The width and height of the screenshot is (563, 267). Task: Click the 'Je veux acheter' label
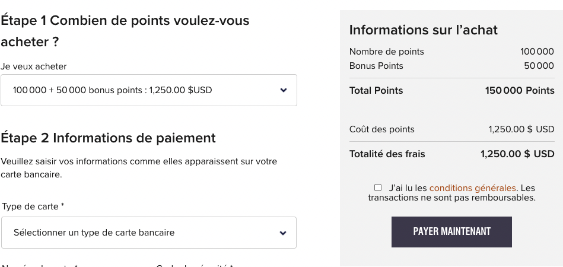pyautogui.click(x=34, y=66)
